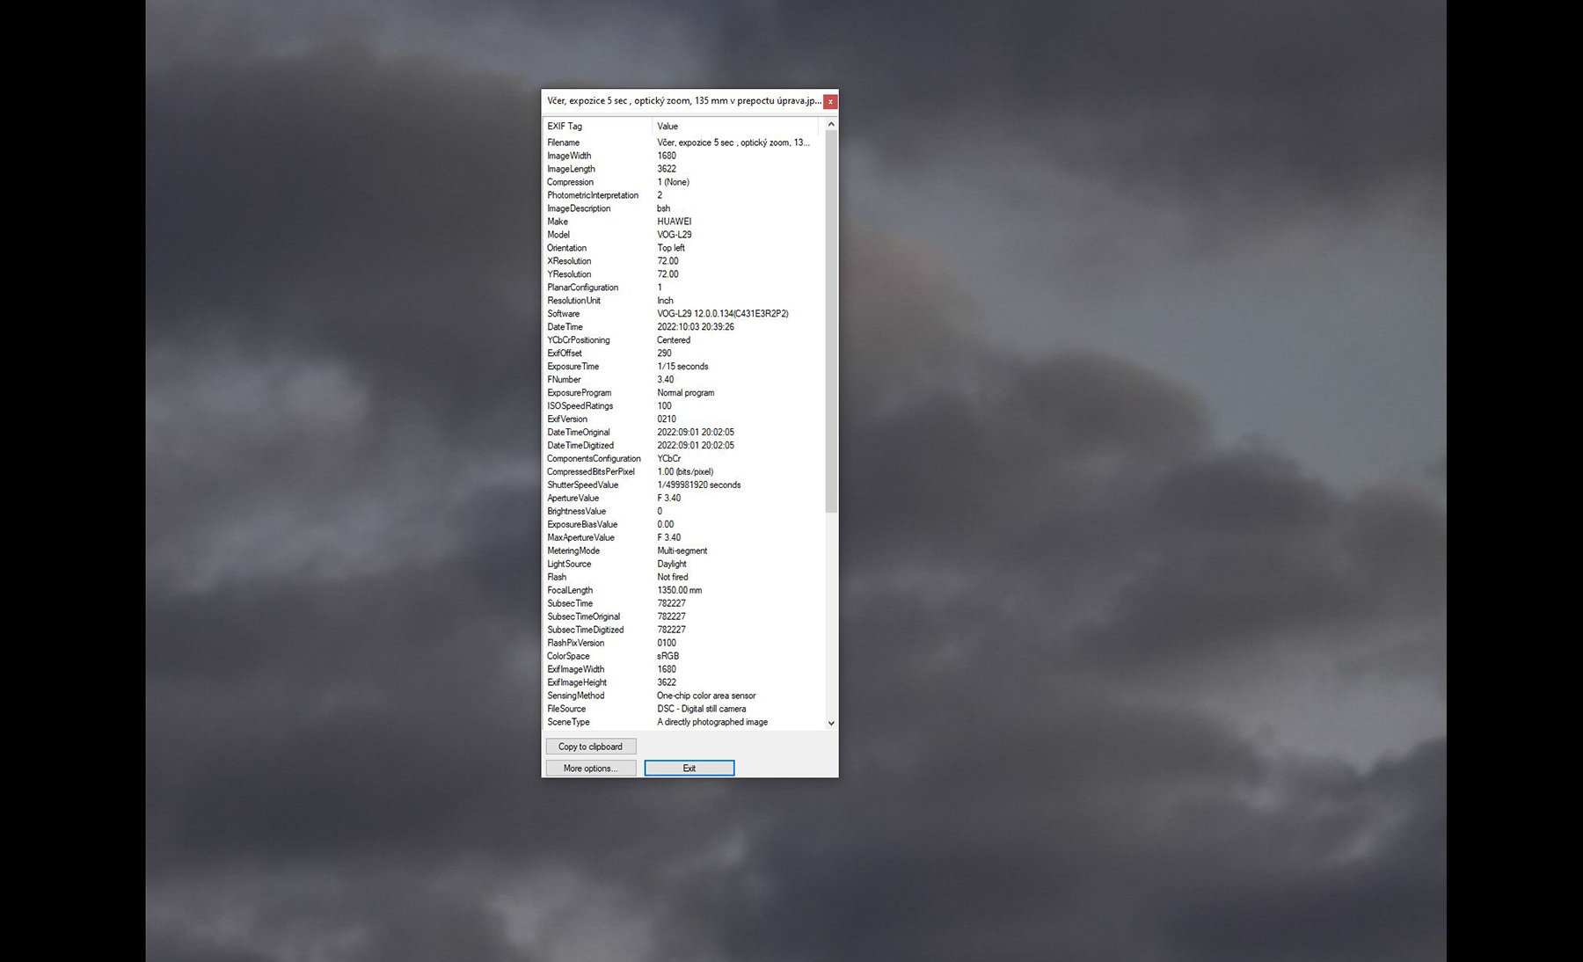Click the vertical scrollbar thumb
Screen dimensions: 1583x962
pyautogui.click(x=831, y=321)
